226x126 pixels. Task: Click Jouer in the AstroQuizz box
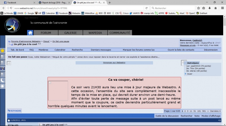[x=190, y=74]
